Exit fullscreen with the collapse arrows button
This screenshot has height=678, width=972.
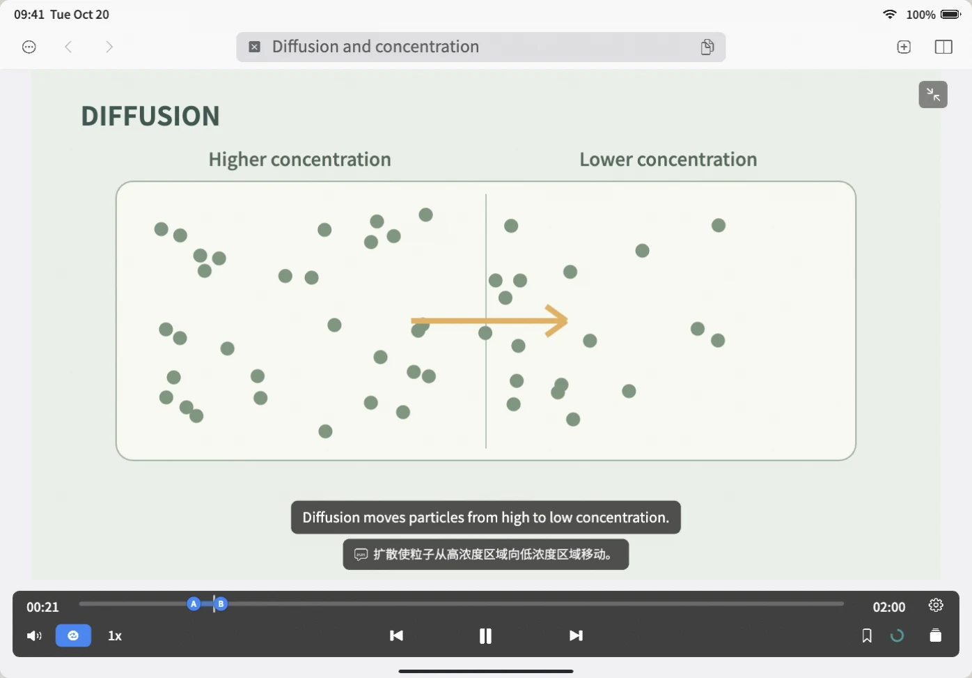[933, 95]
